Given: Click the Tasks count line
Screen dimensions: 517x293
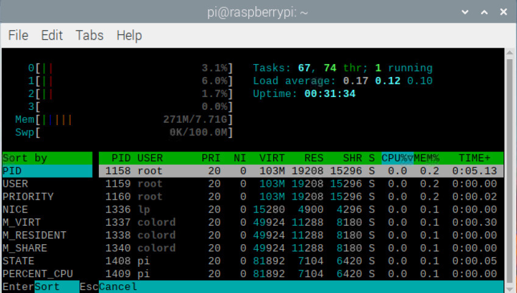Looking at the screenshot, I should click(343, 68).
